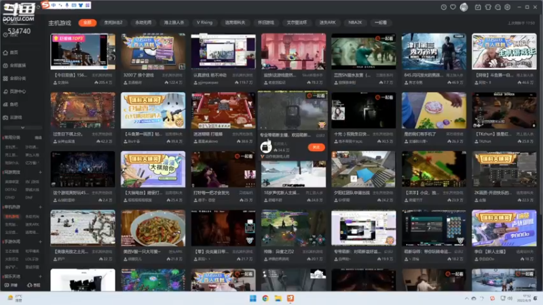Open highlighted 主机游戏 sidebar category
543x305 pixels.
(12, 216)
